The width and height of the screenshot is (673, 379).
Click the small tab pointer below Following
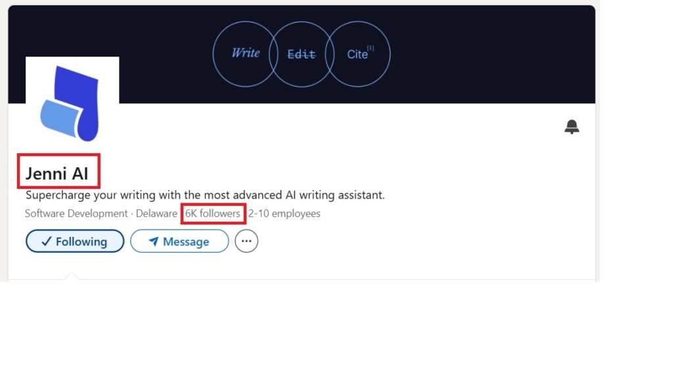click(72, 276)
